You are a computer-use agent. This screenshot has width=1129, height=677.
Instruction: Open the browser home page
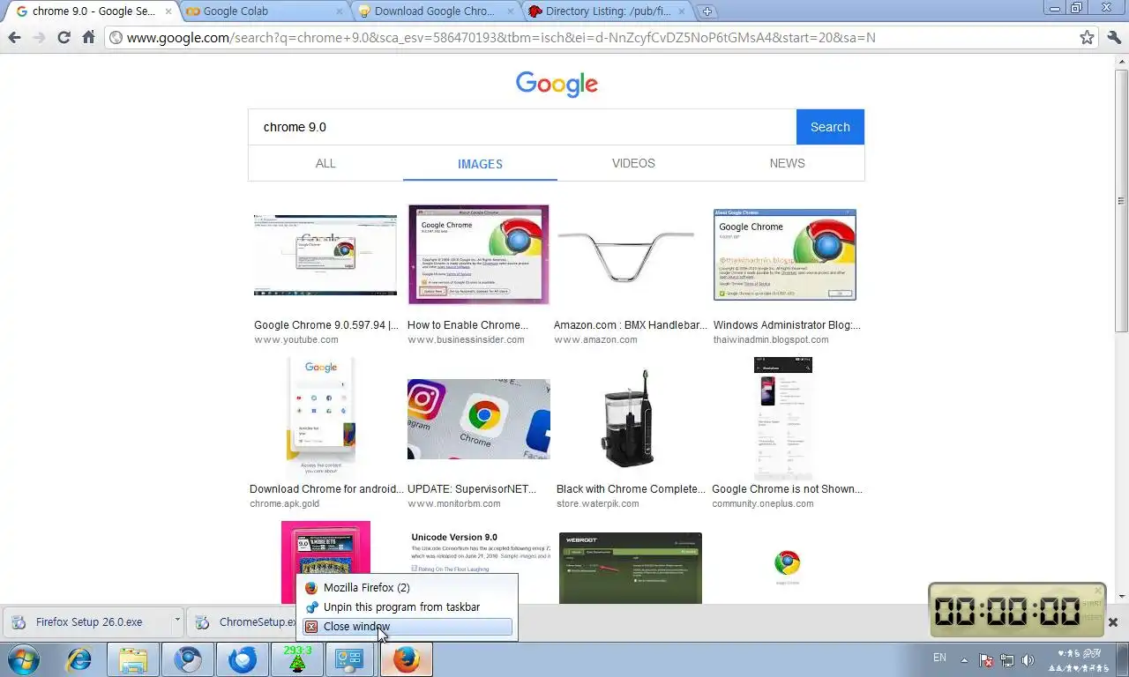[x=88, y=38]
